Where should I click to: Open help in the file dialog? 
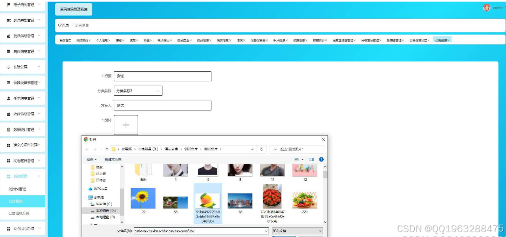point(321,159)
